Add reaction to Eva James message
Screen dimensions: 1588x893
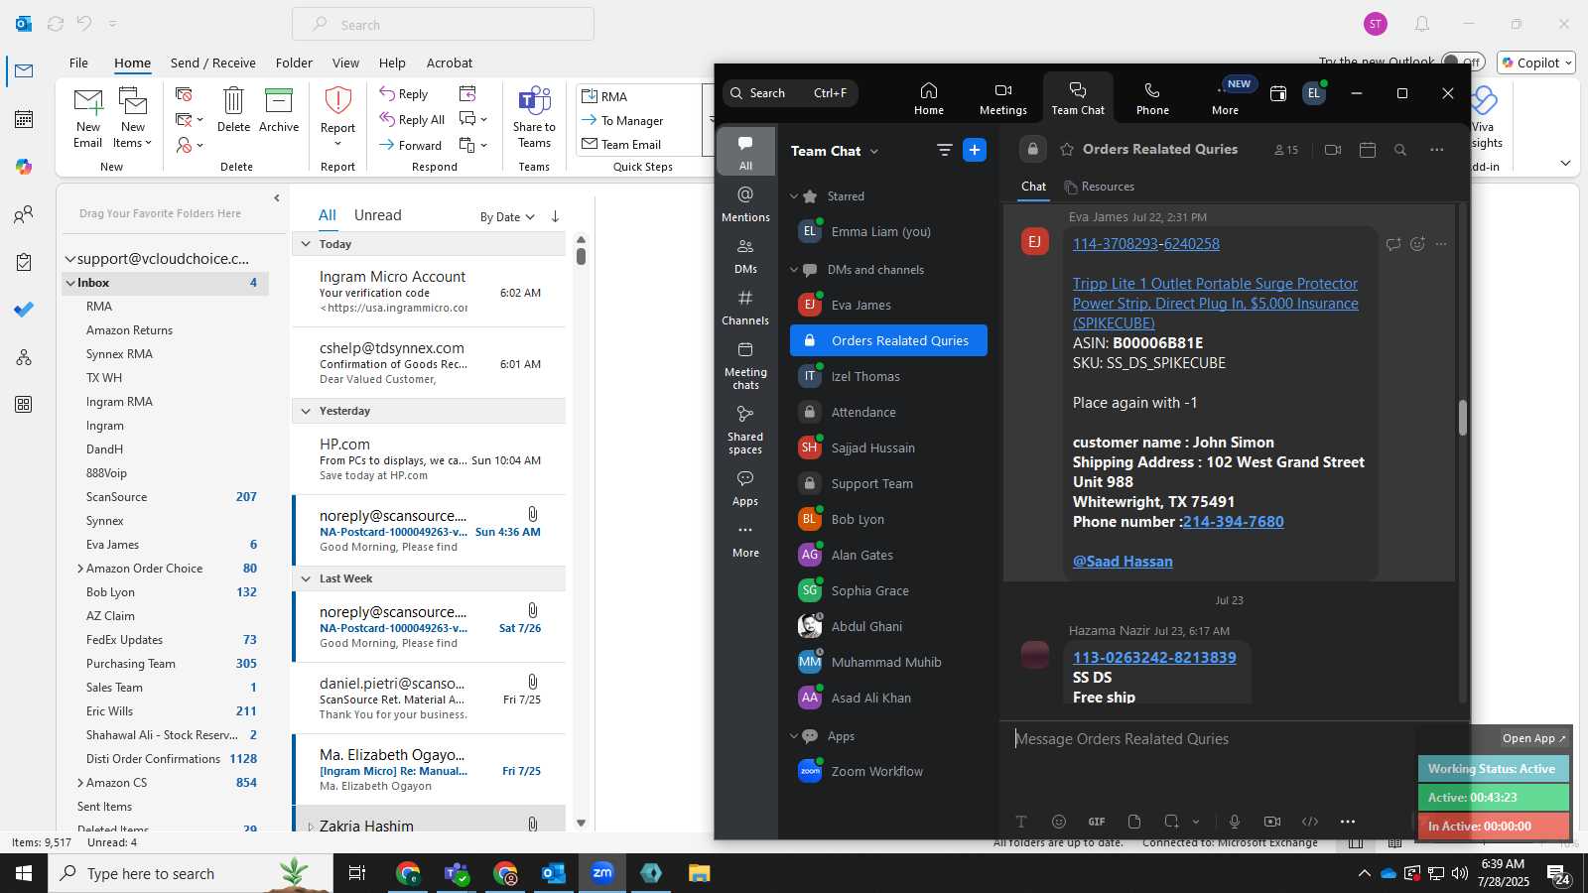[x=1417, y=244]
